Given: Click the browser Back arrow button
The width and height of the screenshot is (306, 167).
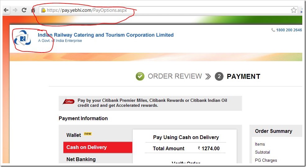Looking at the screenshot, I should click(x=6, y=10).
